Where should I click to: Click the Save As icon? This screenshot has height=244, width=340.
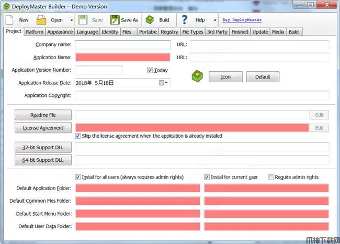pos(115,20)
